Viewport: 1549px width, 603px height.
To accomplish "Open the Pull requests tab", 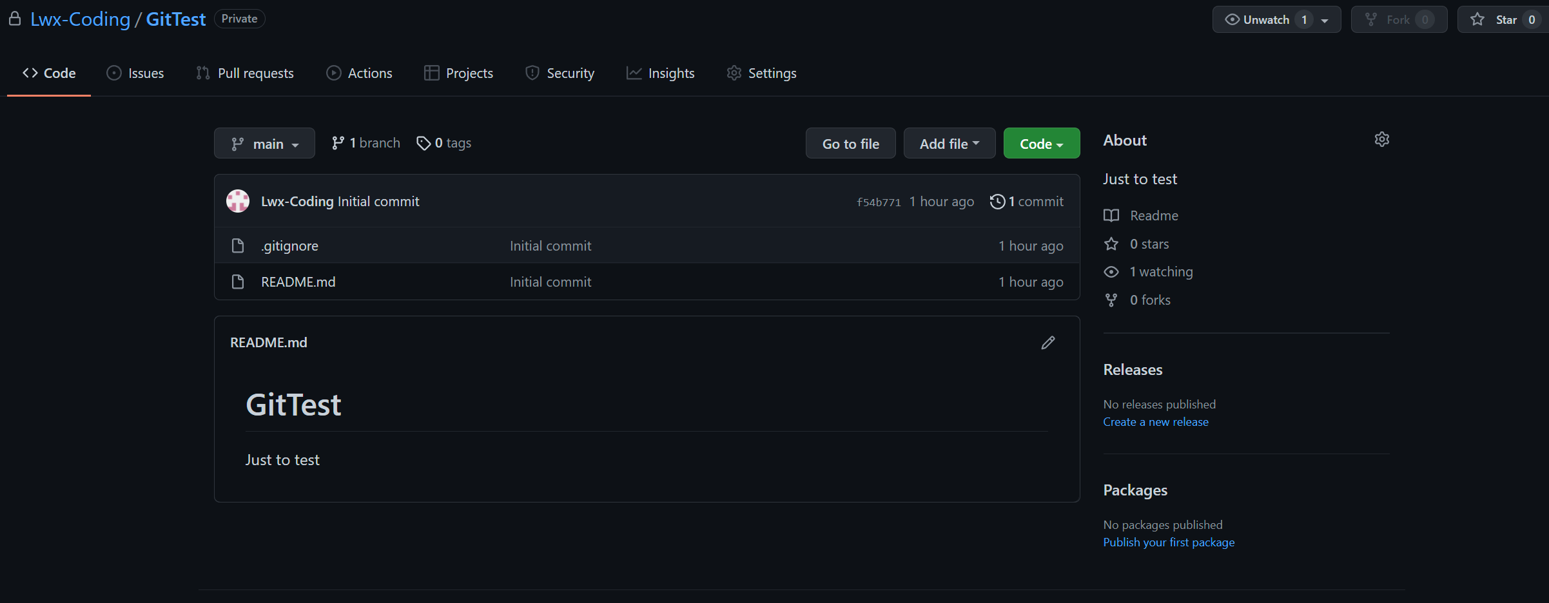I will 245,73.
